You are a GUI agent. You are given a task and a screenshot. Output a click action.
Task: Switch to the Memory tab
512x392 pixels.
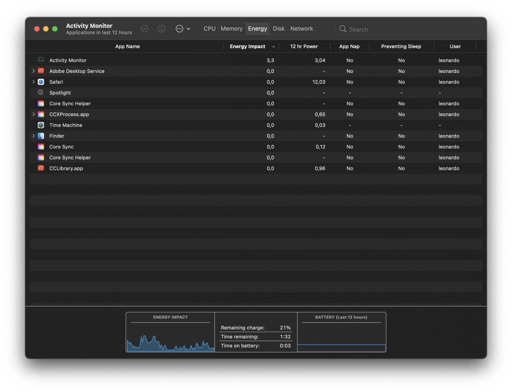231,29
